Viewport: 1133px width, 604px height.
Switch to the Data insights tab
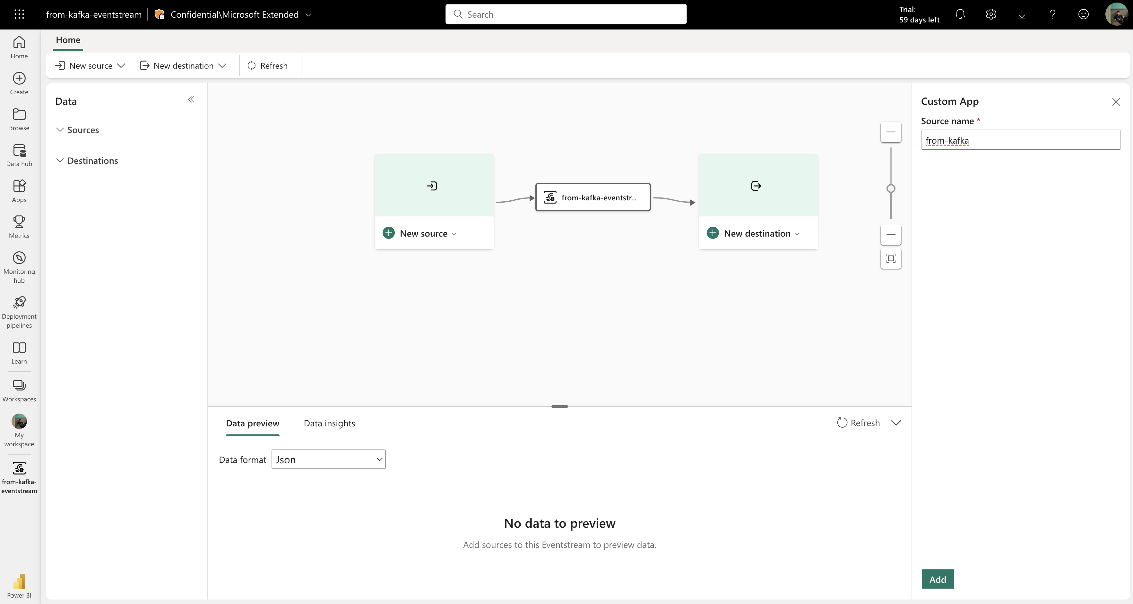point(329,423)
